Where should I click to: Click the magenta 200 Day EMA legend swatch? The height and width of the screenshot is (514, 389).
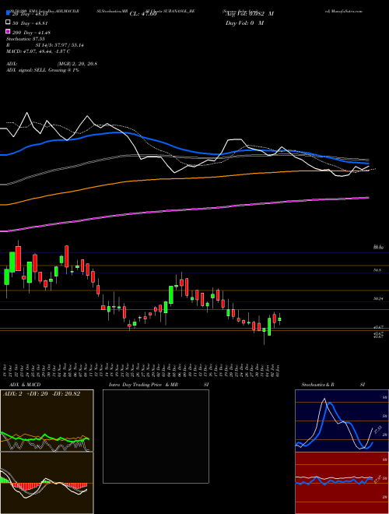point(8,32)
